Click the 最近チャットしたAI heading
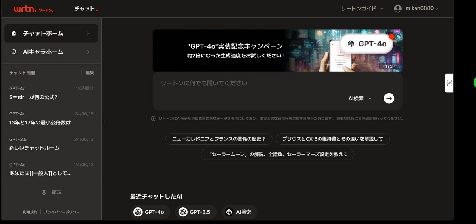The width and height of the screenshot is (476, 224). 156,197
